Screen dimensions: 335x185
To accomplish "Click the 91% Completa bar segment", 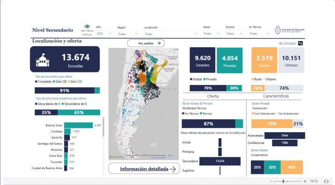I will [x=65, y=90].
